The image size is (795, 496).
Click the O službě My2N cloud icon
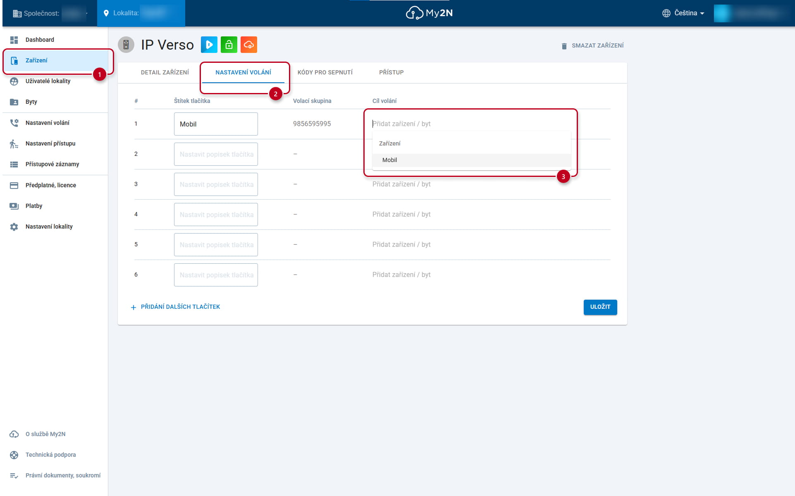point(14,434)
